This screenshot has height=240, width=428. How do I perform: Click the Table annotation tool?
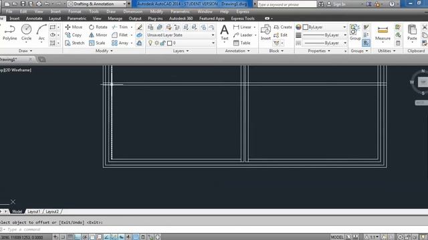coord(242,43)
